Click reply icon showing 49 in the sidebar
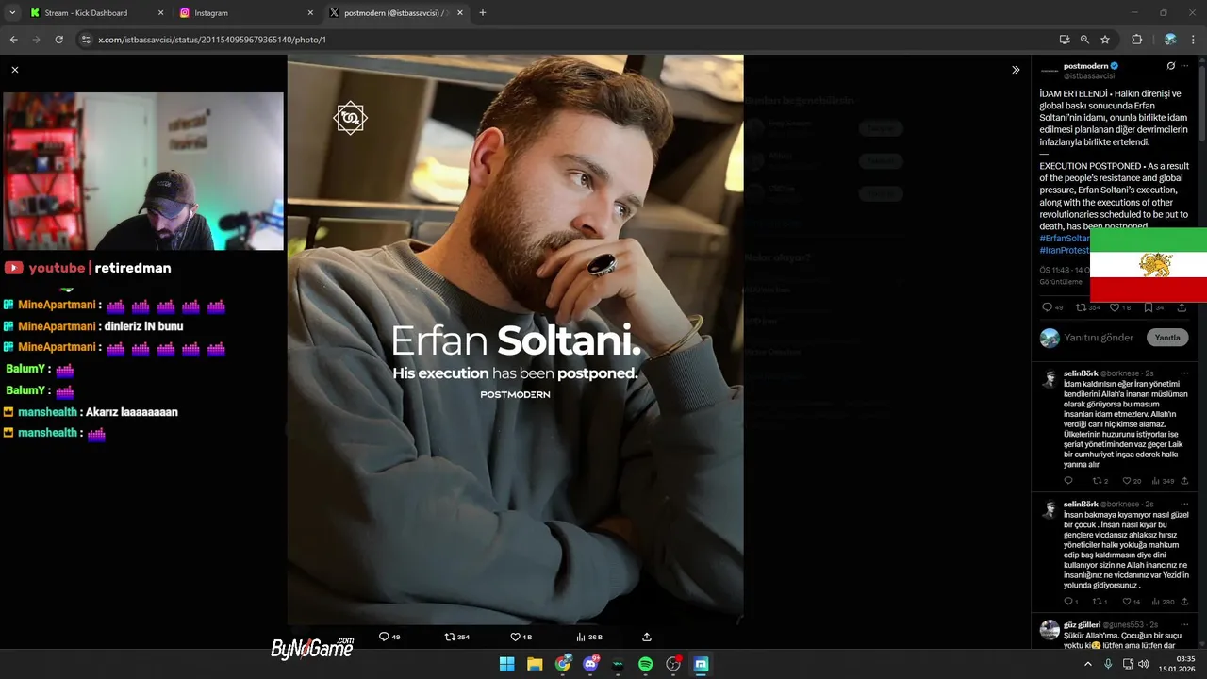 coord(1047,307)
